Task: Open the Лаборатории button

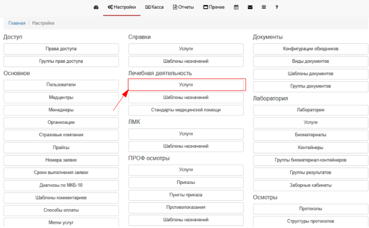Action: coord(311,110)
